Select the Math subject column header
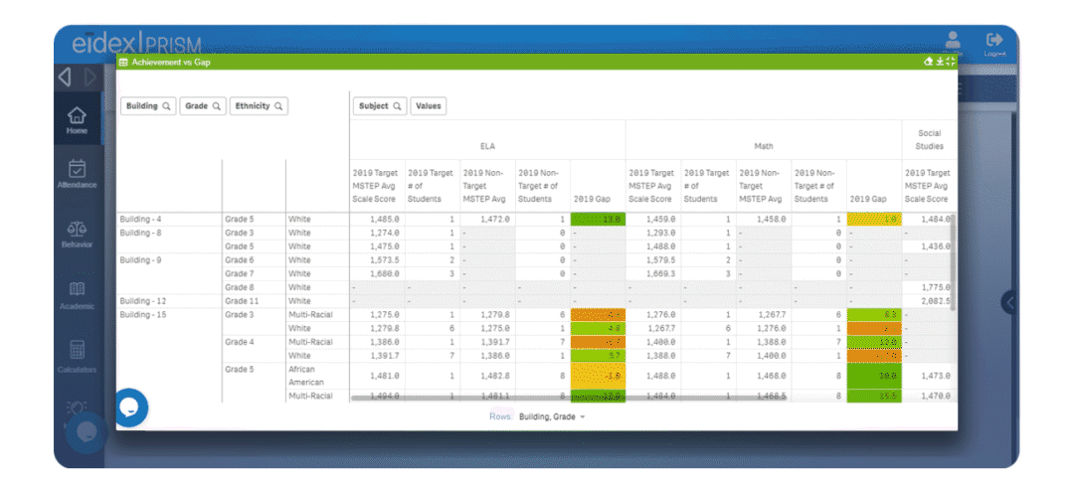 (764, 146)
